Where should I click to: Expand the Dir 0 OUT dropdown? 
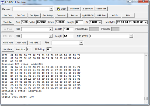(100, 22)
